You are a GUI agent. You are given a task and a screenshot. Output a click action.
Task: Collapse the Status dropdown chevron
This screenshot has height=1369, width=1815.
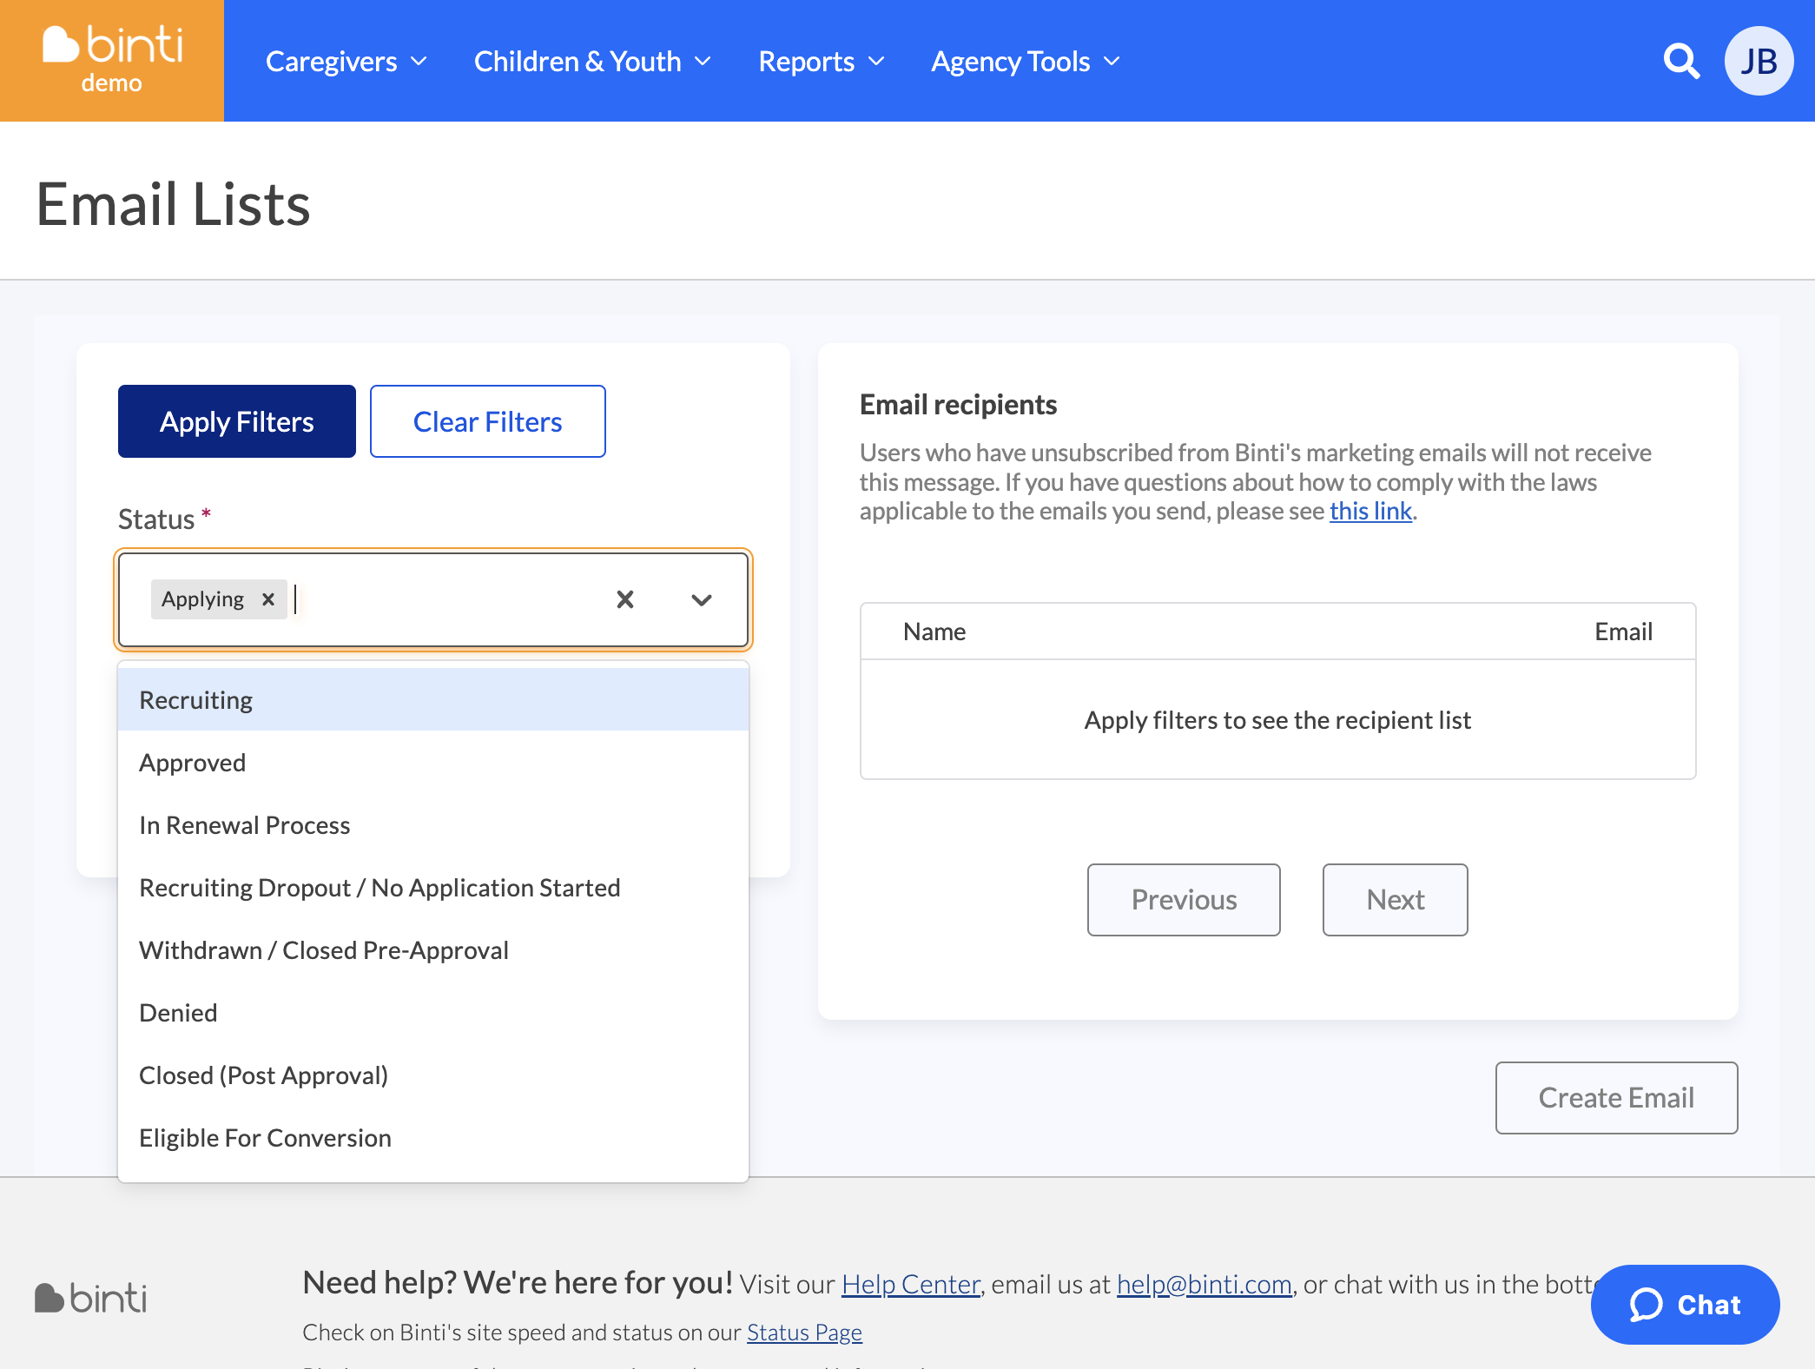click(702, 599)
